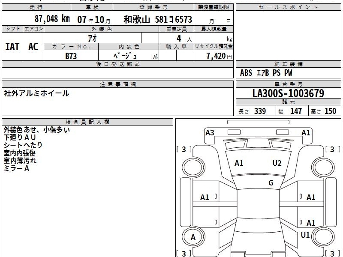Image resolution: width=343 pixels, height=257 pixels.
Task: Click the interior color ベージュ
Action: (125, 56)
